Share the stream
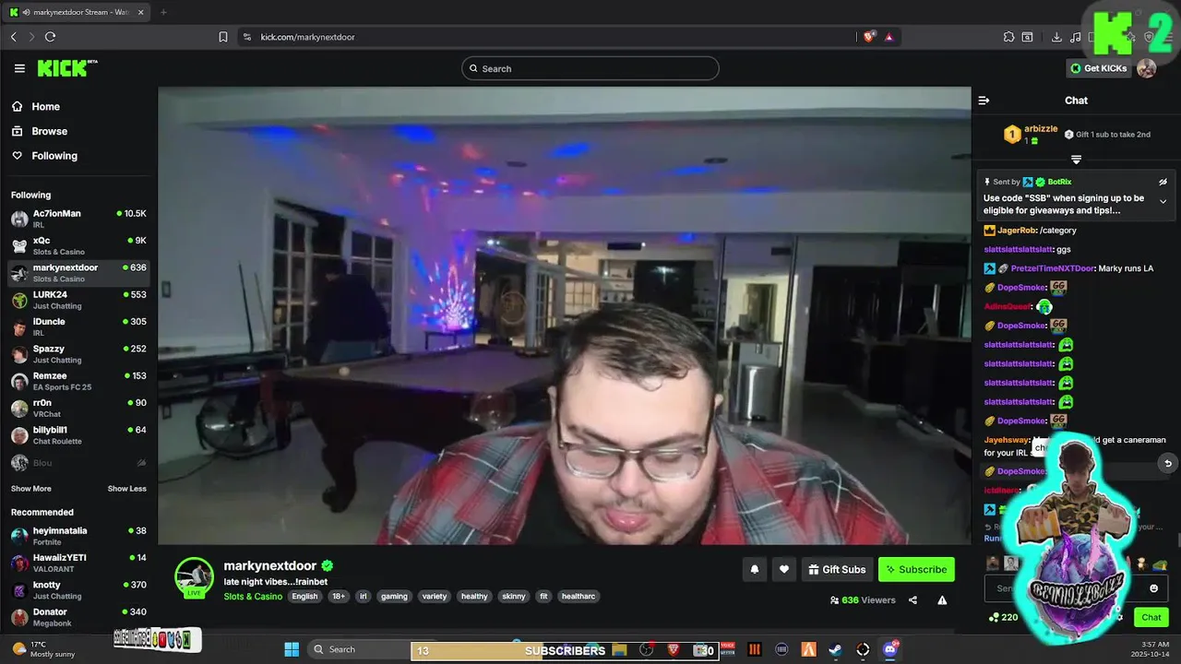This screenshot has height=664, width=1181. (x=913, y=599)
